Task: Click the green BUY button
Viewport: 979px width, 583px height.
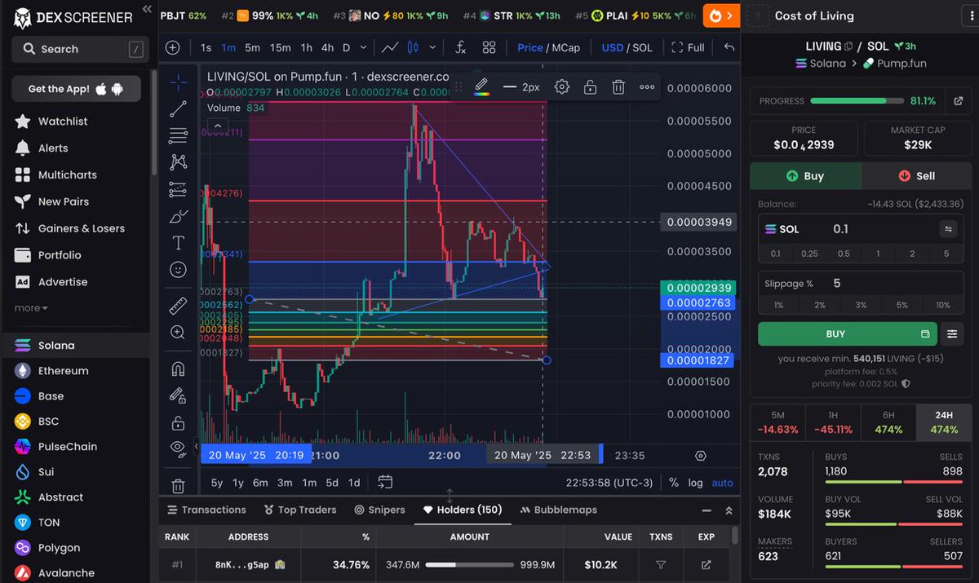Action: click(848, 333)
